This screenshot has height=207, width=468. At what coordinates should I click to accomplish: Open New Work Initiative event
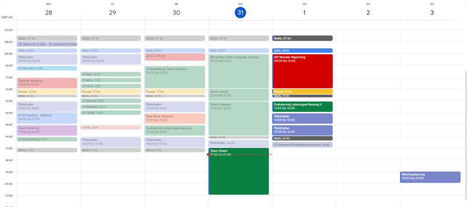(174, 118)
